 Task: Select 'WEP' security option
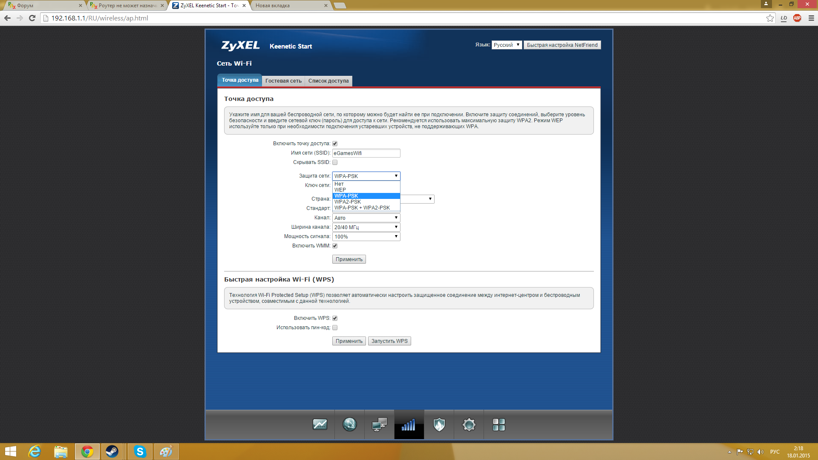[x=366, y=190]
